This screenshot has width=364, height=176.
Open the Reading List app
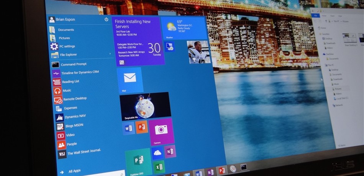[66, 81]
